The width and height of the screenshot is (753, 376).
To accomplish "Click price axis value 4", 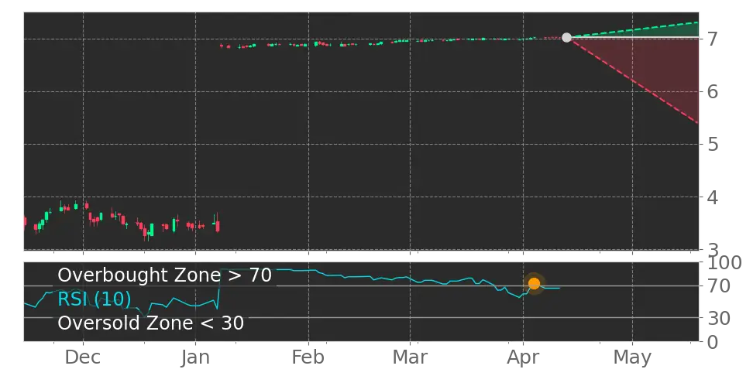I will click(x=713, y=197).
